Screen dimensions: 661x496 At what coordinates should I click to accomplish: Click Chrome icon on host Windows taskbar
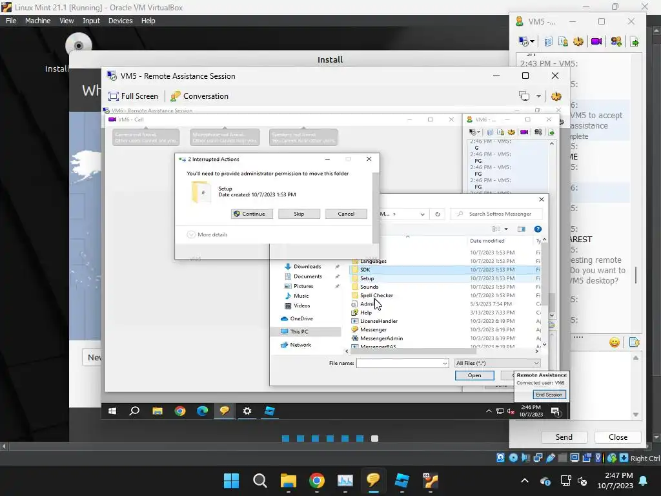tap(316, 480)
